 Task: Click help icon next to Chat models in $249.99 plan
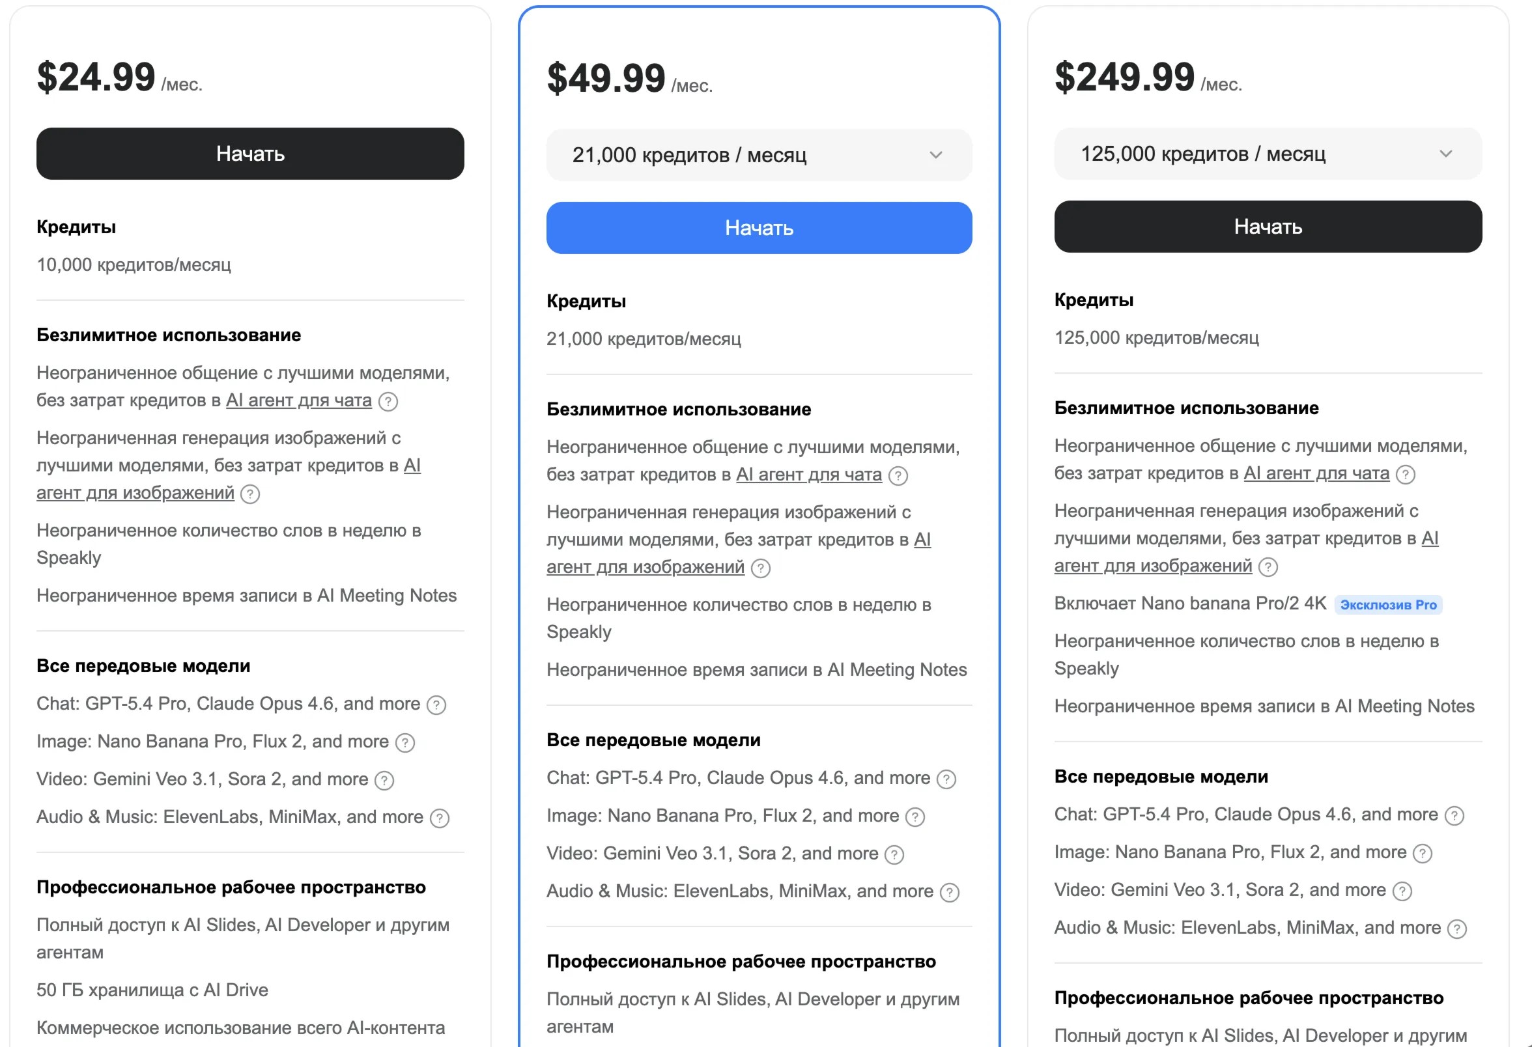point(1454,816)
